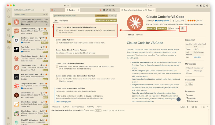This screenshot has width=215, height=125.
Task: Open the ChatGPT icon in the activity bar
Action: (9, 47)
